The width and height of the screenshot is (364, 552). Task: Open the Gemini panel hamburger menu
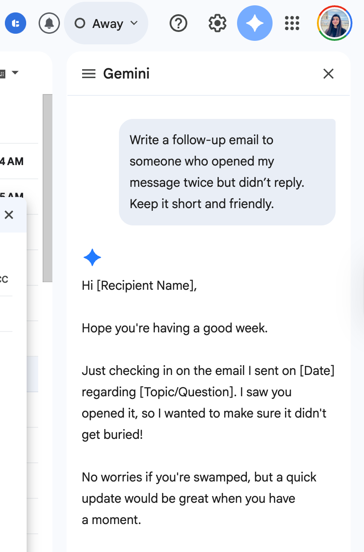point(88,74)
